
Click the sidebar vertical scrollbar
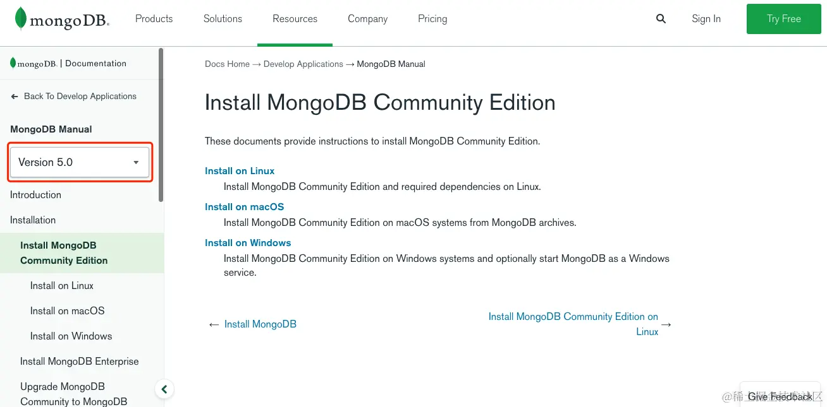pyautogui.click(x=161, y=125)
